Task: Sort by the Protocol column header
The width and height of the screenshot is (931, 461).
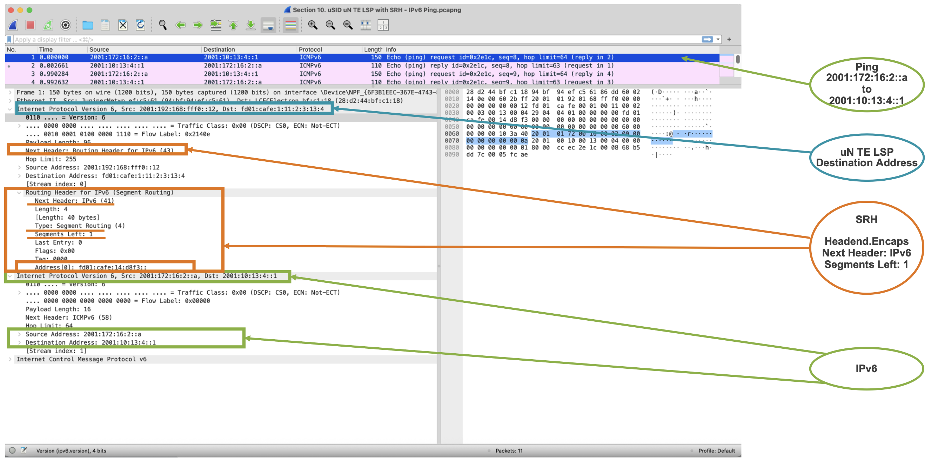Action: point(329,49)
